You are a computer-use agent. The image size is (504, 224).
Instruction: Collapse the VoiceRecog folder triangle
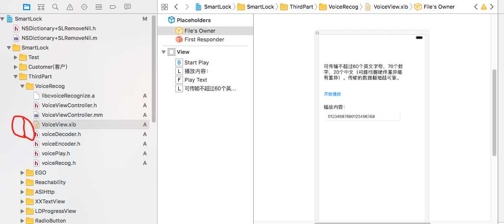22,87
